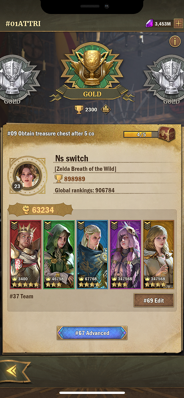This screenshot has width=184, height=398.
Task: Tap the purple gem currency icon
Action: (149, 24)
